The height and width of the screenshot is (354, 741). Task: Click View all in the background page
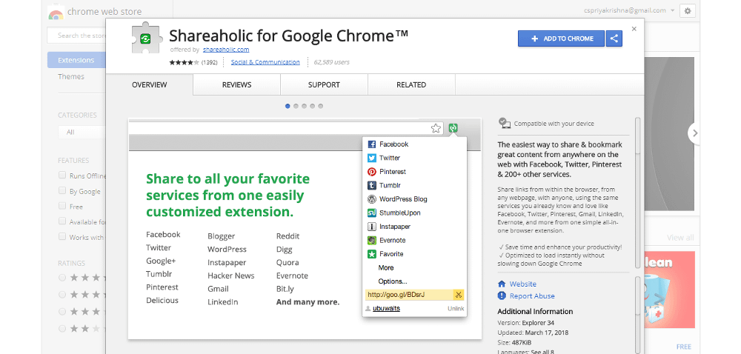(x=680, y=238)
